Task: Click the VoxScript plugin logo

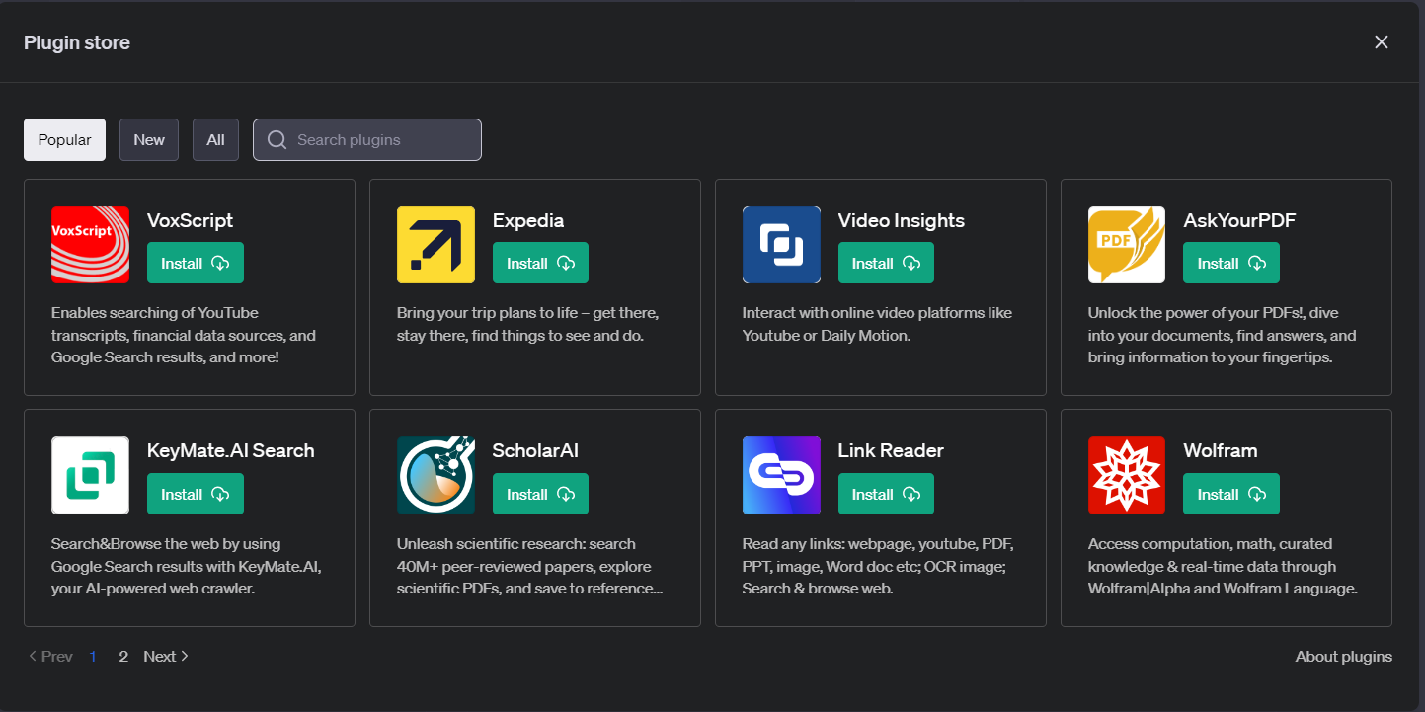Action: pyautogui.click(x=90, y=245)
